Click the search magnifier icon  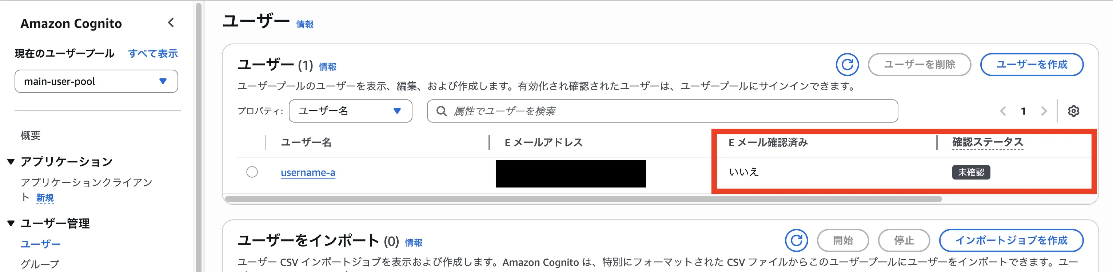click(441, 111)
